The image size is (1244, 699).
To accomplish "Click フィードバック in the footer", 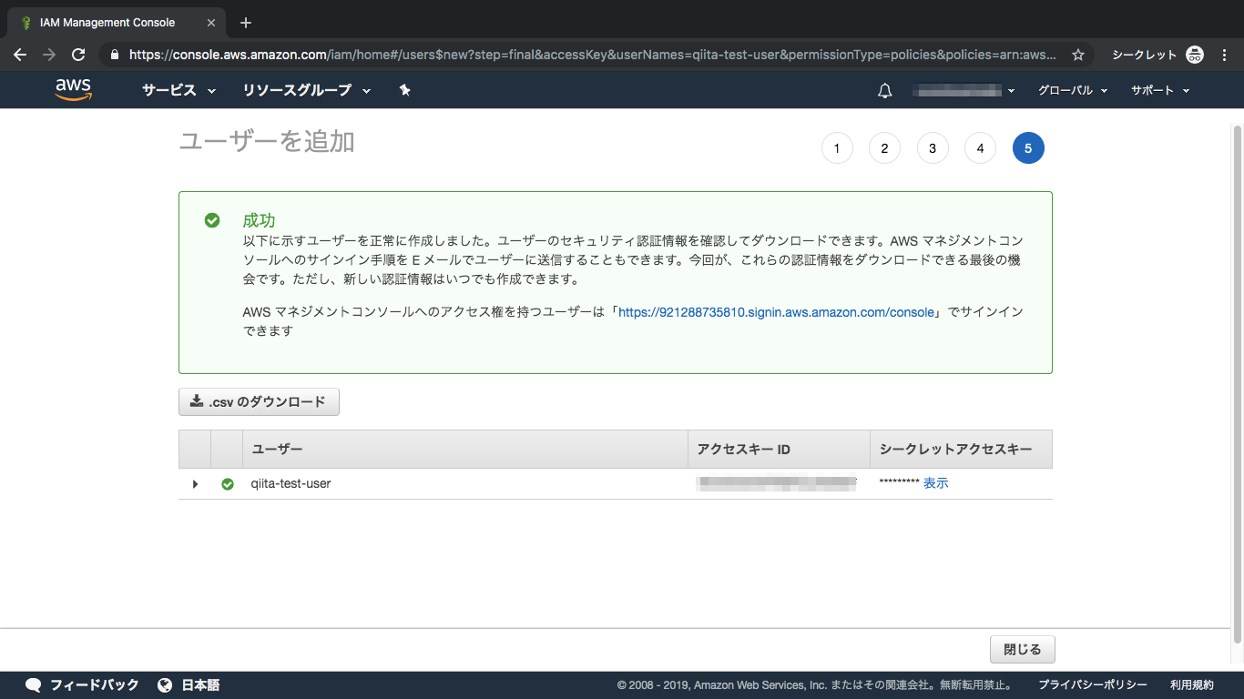I will tap(95, 685).
